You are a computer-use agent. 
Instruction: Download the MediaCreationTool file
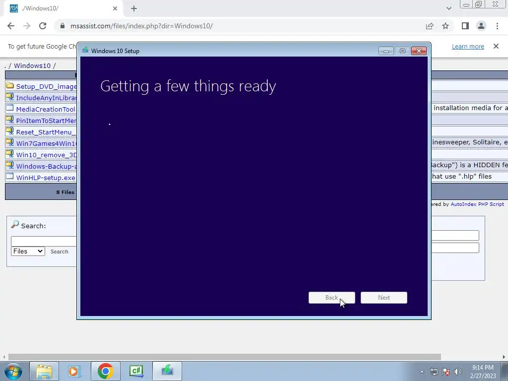click(46, 109)
